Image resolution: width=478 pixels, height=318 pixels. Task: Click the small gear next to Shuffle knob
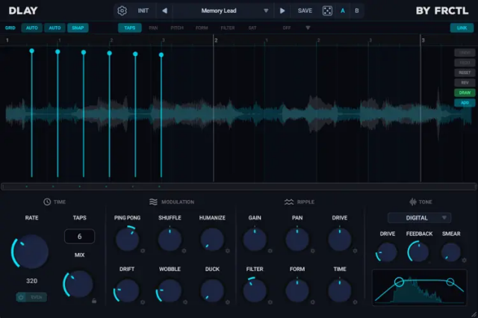184,251
